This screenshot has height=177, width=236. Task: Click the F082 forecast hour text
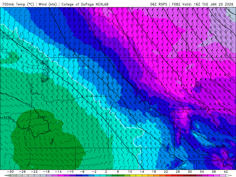(x=176, y=4)
